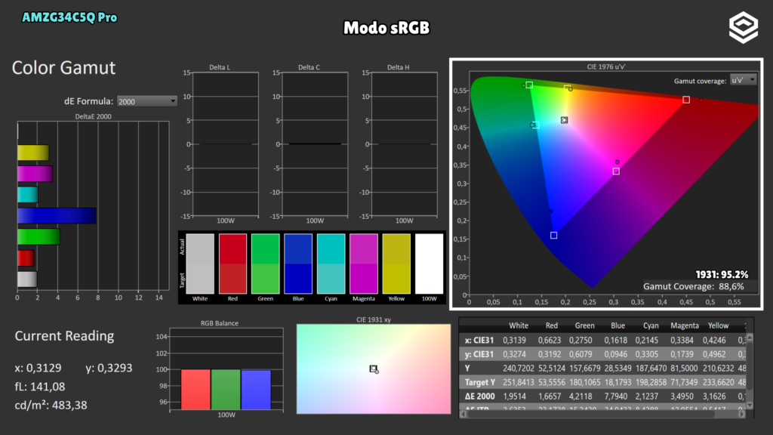The width and height of the screenshot is (773, 435).
Task: Click the blue bar in RGB Balance chart
Action: coord(256,390)
